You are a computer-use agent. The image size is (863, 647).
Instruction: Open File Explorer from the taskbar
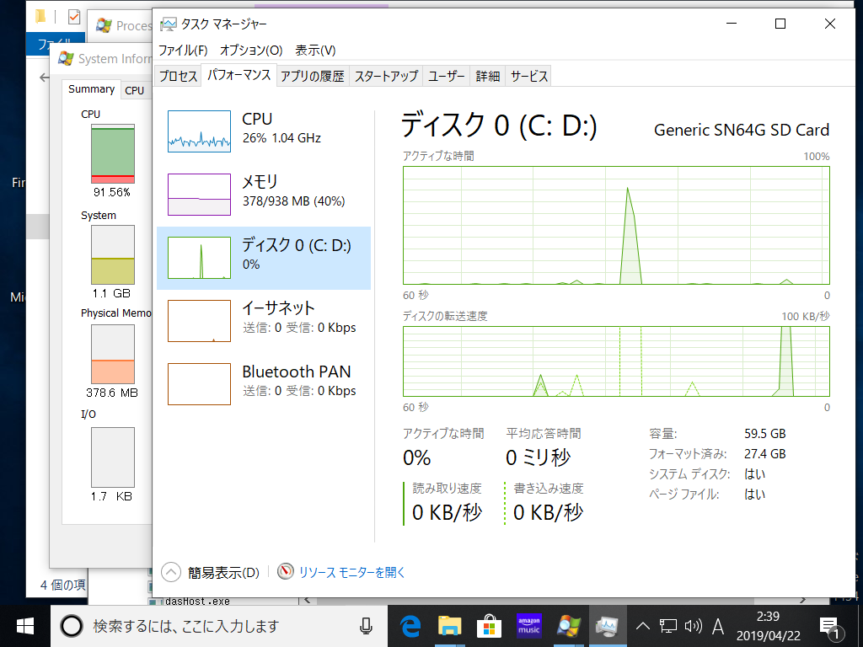click(x=450, y=626)
